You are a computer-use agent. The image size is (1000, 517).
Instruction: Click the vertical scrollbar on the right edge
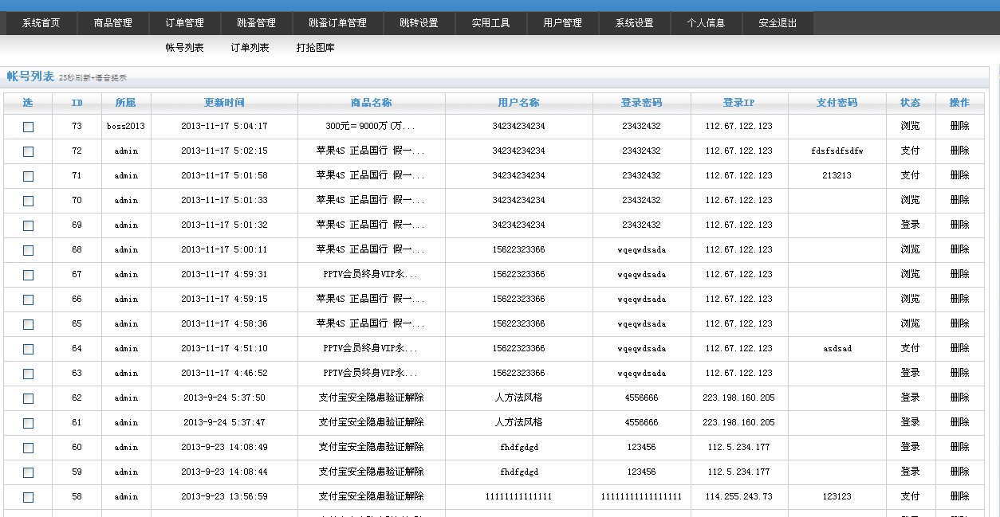click(994, 287)
